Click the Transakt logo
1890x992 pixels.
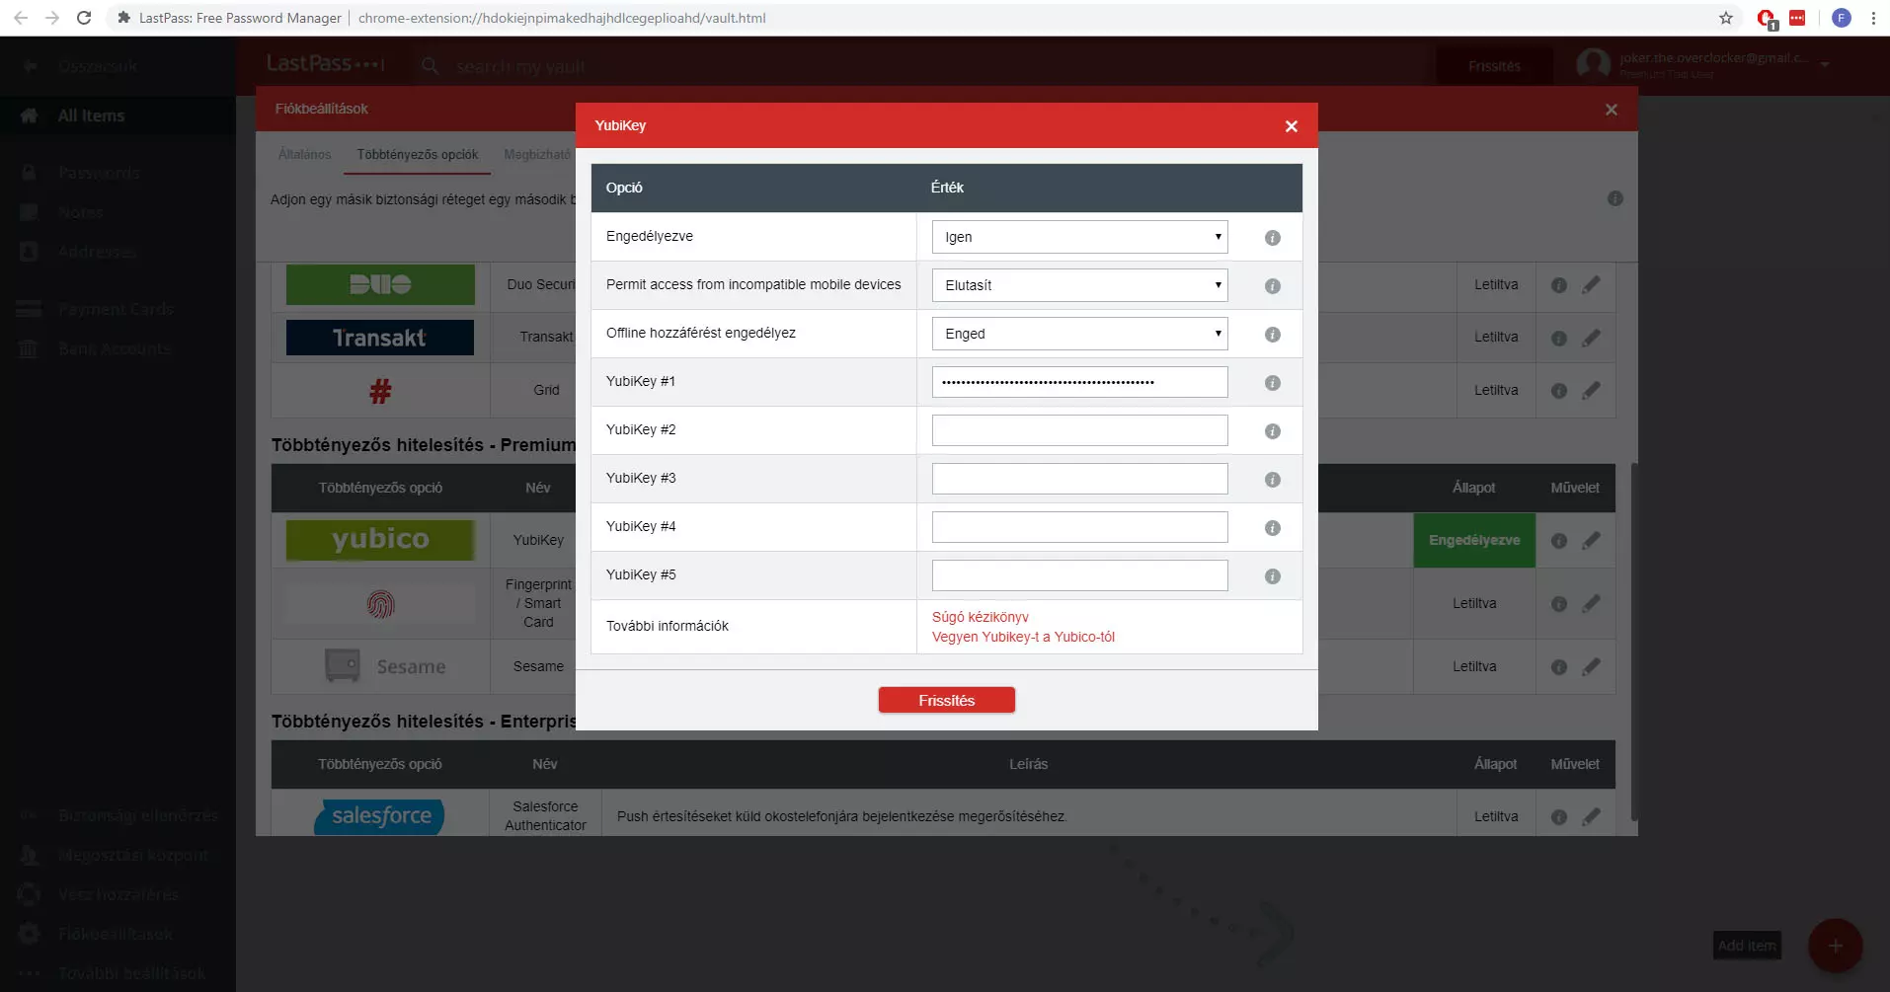point(380,338)
